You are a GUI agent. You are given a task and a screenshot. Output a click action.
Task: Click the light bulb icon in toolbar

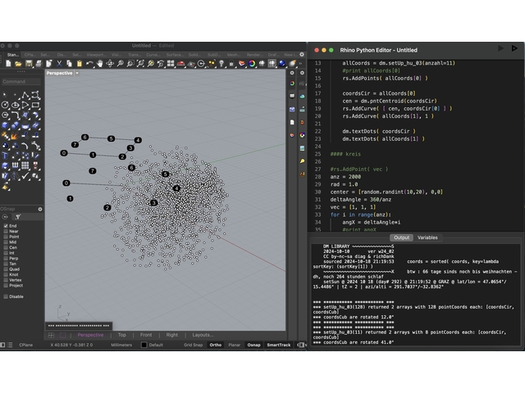point(221,64)
